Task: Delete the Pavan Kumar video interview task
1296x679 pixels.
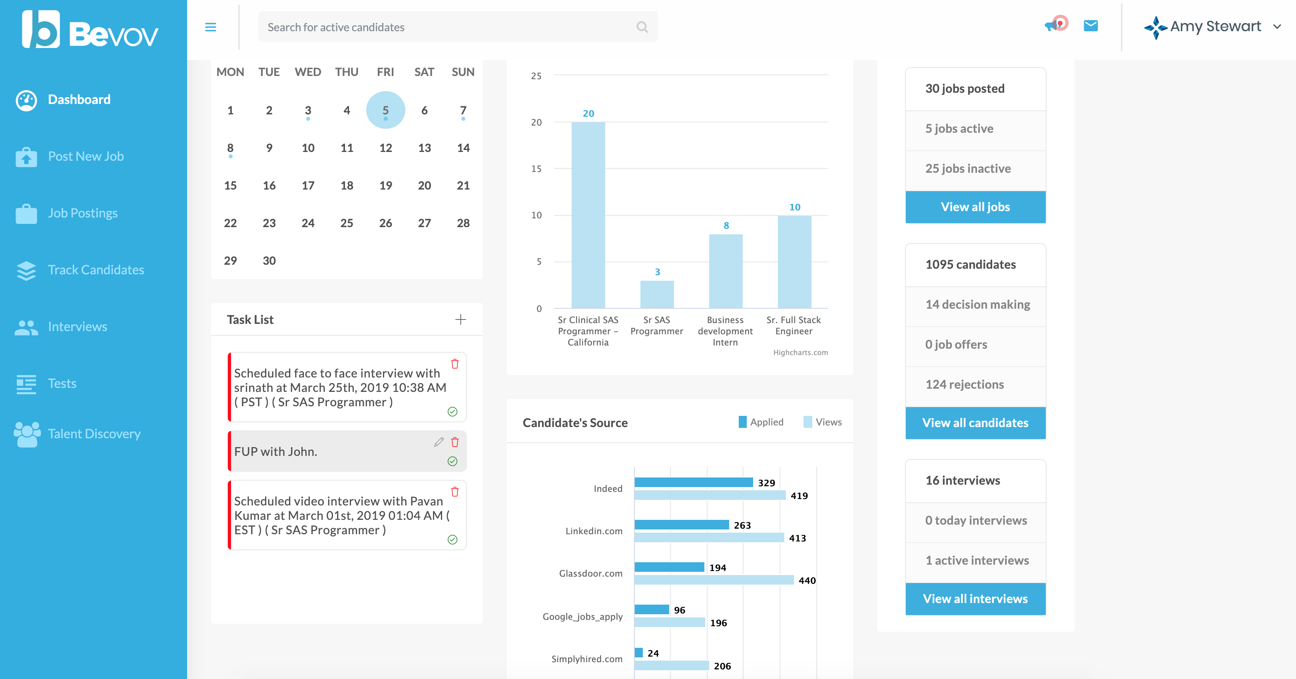Action: click(x=454, y=492)
